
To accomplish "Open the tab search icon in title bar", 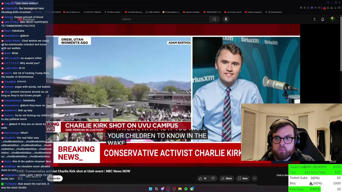I will [x=328, y=3].
